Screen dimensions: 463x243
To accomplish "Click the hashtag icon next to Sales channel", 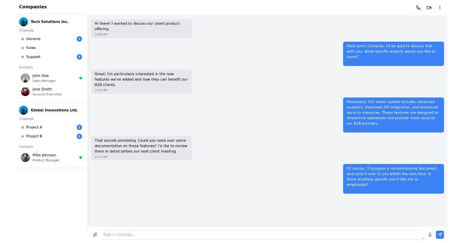I will pos(22,48).
